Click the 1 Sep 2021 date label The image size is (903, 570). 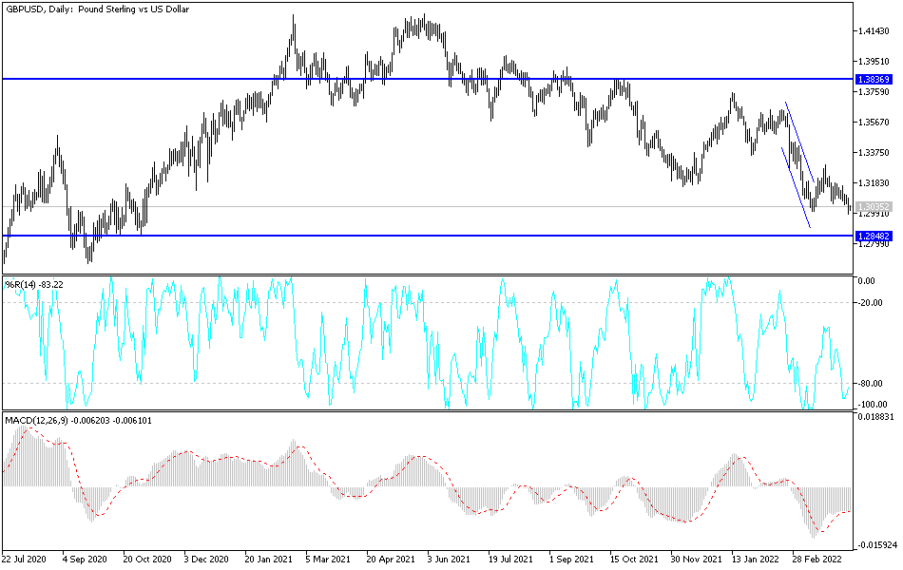(x=571, y=559)
